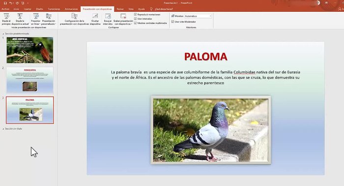Toggle Usar intervalos checkbox

click(x=135, y=19)
